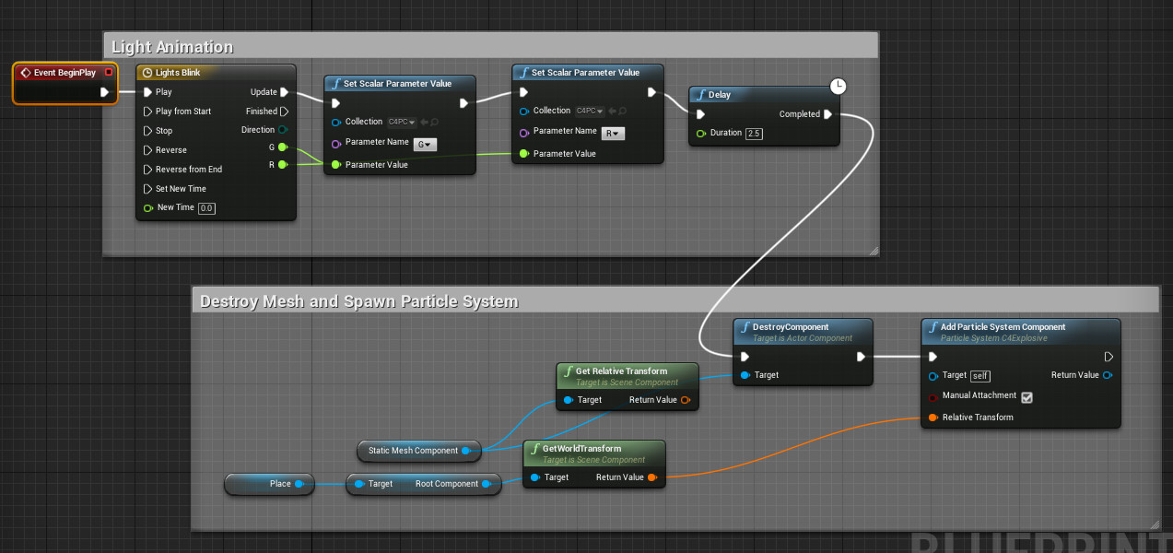Click the Reverse input pin on Lights Blink
Image resolution: width=1173 pixels, height=553 pixels.
[147, 150]
